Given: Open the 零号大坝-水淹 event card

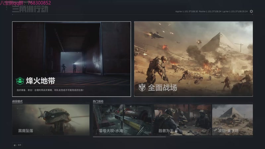Looking at the screenshot, I should tap(122, 120).
